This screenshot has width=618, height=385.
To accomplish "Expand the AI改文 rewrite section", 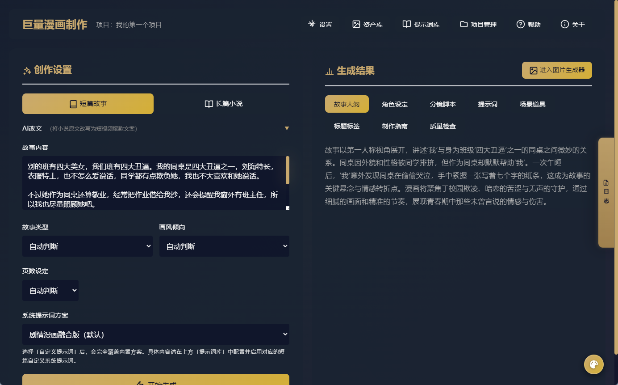I will 287,128.
